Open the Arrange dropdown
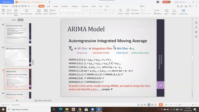Screen dimensions: 199x112 point(136,13)
